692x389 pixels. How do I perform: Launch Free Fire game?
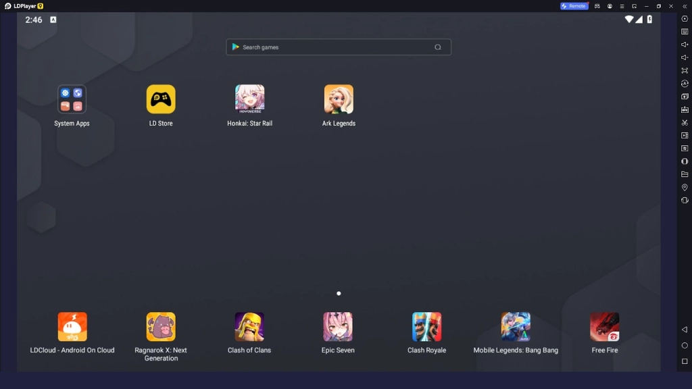point(604,327)
